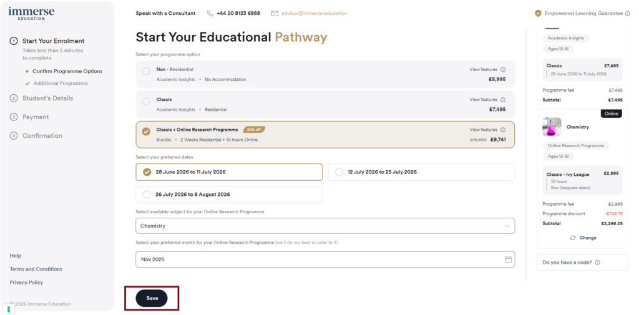
Task: Click info icon for Non-Residential View features
Action: coord(503,70)
